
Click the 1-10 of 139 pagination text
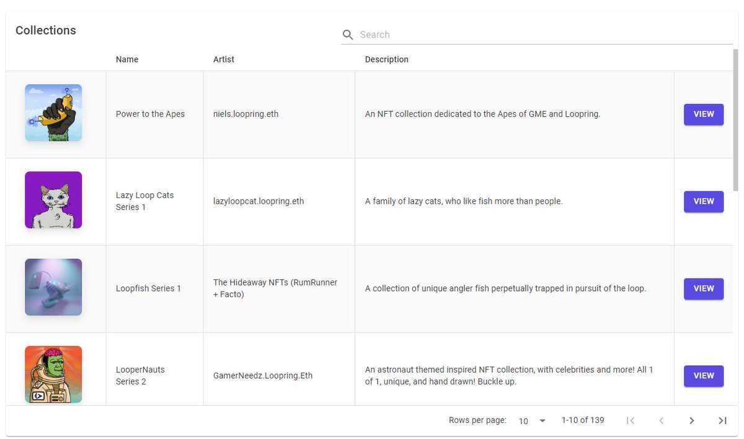coord(583,420)
